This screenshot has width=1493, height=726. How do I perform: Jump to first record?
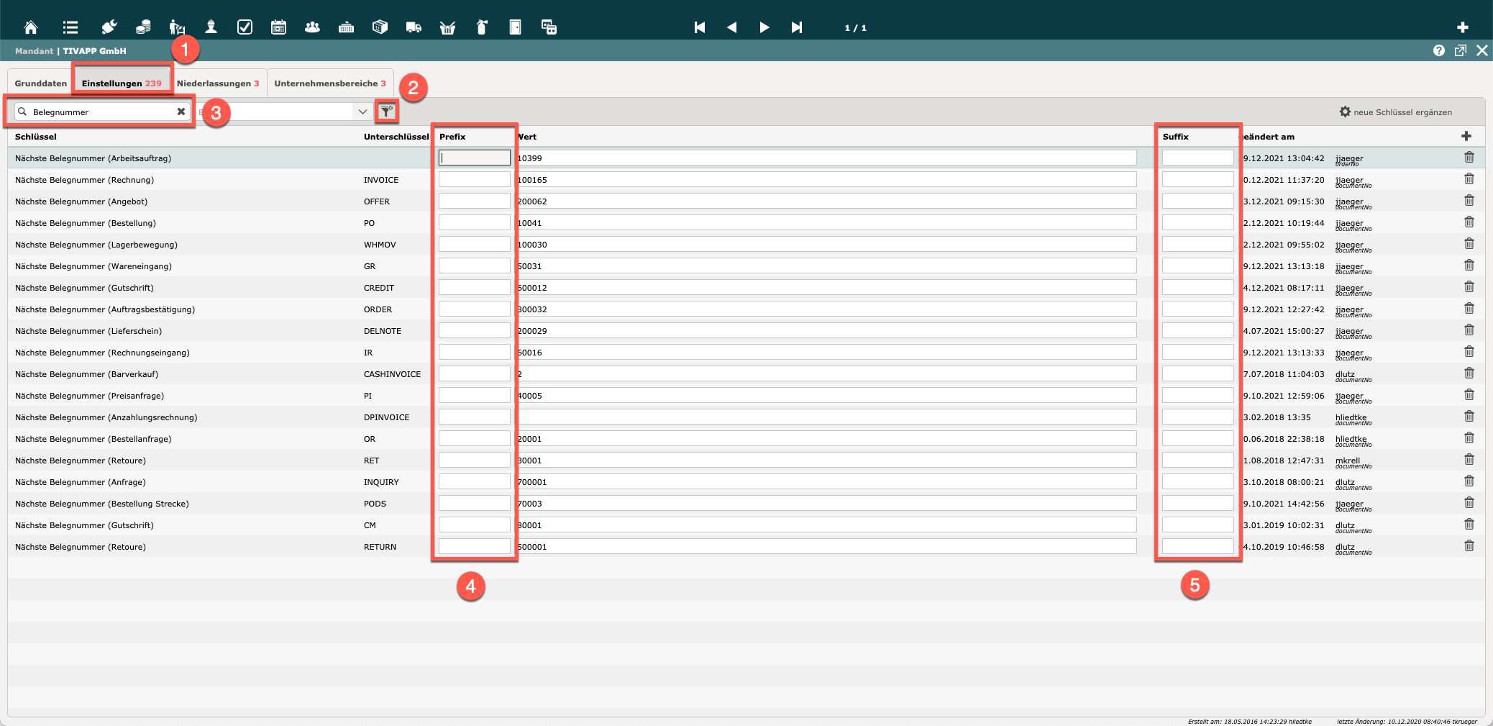coord(699,27)
